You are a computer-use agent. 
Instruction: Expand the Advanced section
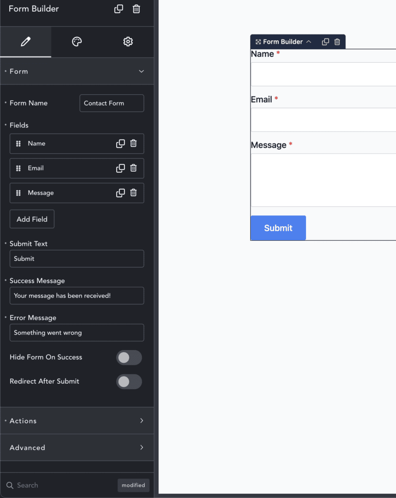[77, 447]
